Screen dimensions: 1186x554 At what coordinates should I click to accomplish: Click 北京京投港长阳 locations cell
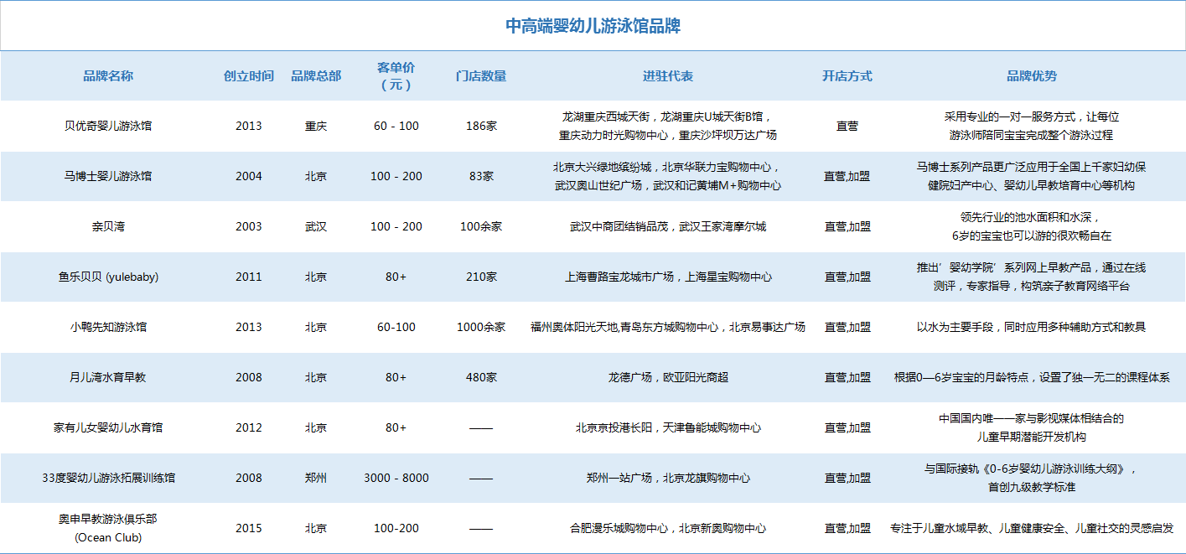[x=668, y=428]
